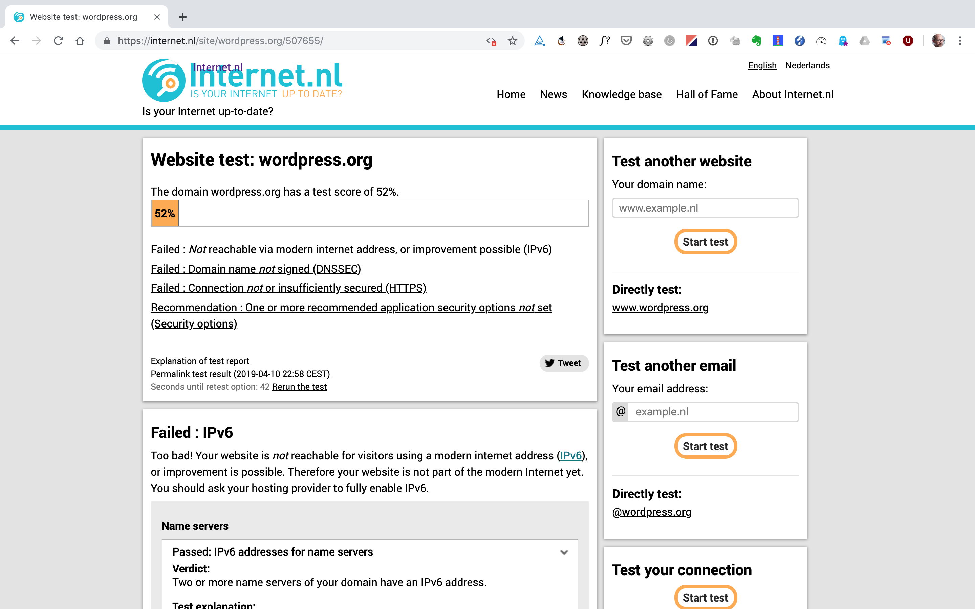Viewport: 975px width, 609px height.
Task: Focus the domain name input field
Action: [x=705, y=208]
